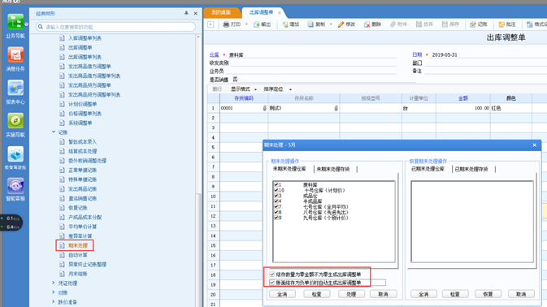Toggle checkbox for warehouse 4 半成品库
Image resolution: width=547 pixels, height=307 pixels.
(x=276, y=201)
